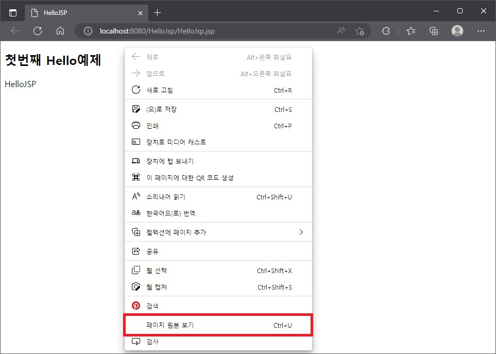496x354 pixels.
Task: Select 한국어(으)로 번역
Action: [218, 213]
